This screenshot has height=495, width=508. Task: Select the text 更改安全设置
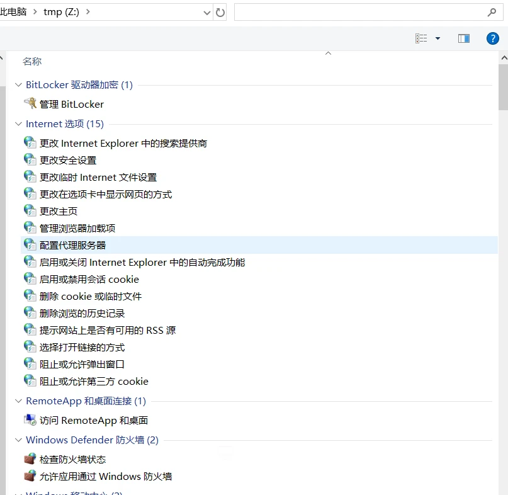point(68,160)
